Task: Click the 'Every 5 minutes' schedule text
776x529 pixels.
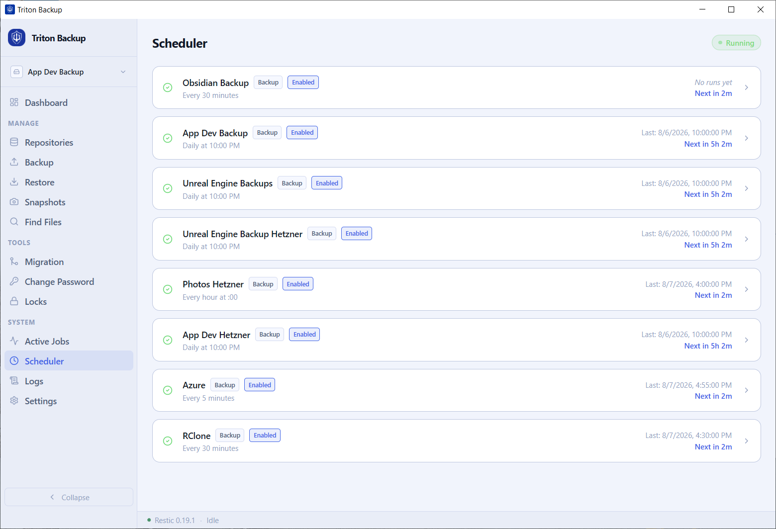Action: [208, 398]
